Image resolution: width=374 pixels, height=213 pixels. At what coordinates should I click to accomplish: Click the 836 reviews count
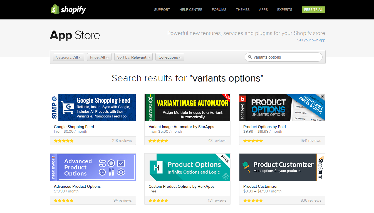(311, 201)
